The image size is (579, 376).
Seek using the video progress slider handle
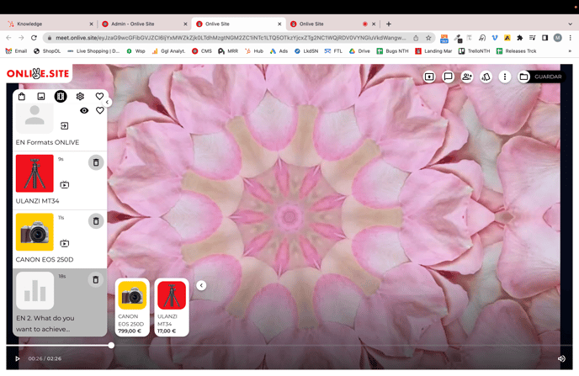tap(111, 346)
